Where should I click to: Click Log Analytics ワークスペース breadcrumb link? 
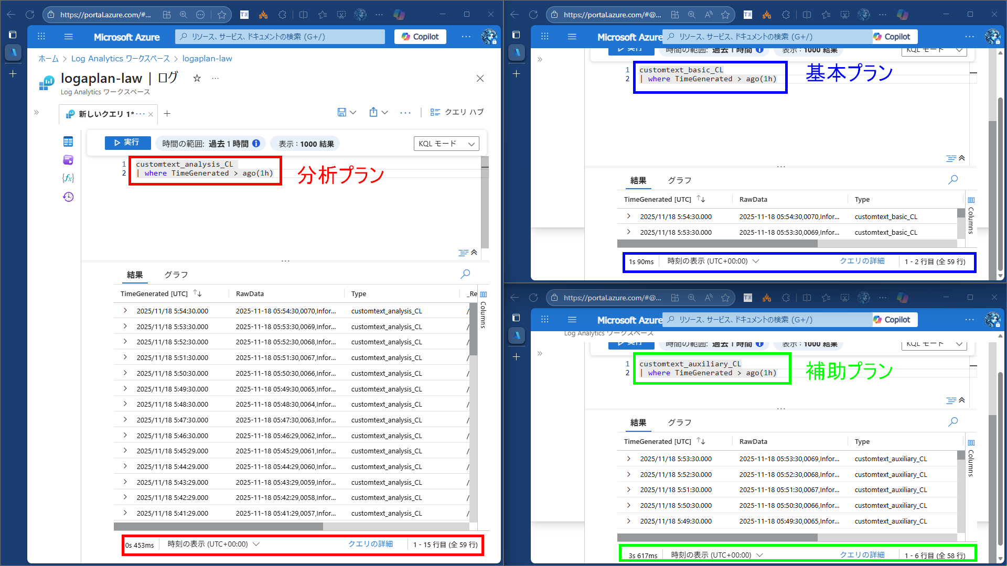pos(120,59)
